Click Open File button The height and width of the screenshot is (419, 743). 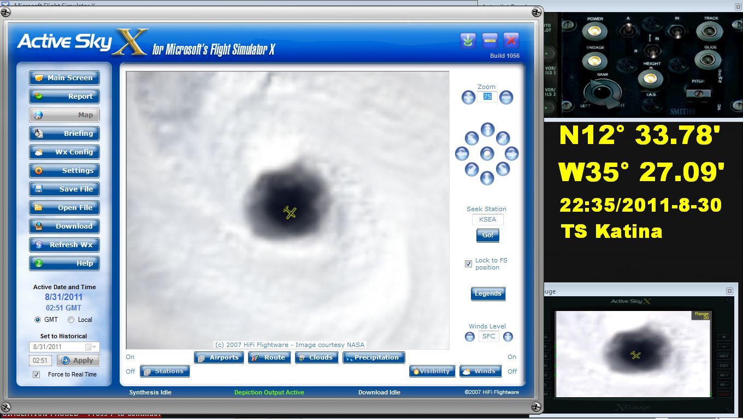[x=64, y=208]
